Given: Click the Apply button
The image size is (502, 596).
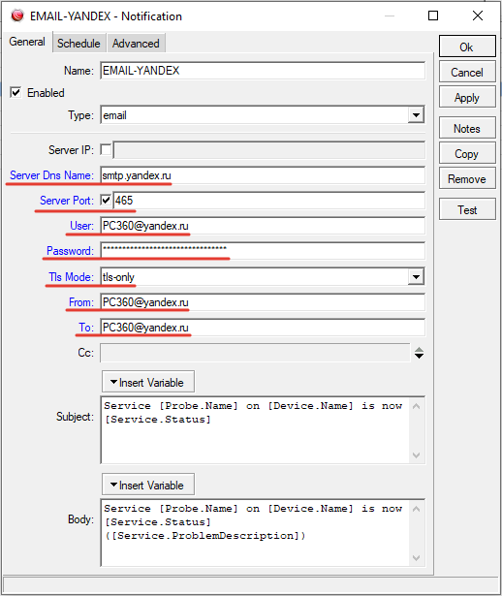Looking at the screenshot, I should tap(467, 97).
